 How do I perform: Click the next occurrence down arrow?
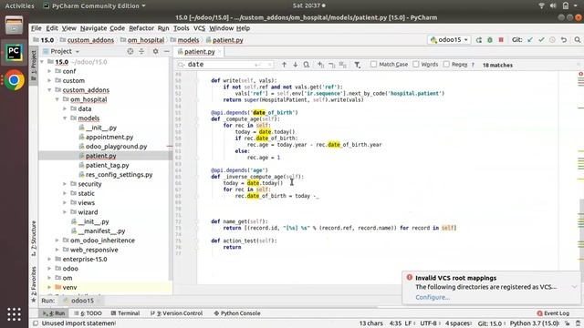pyautogui.click(x=295, y=65)
